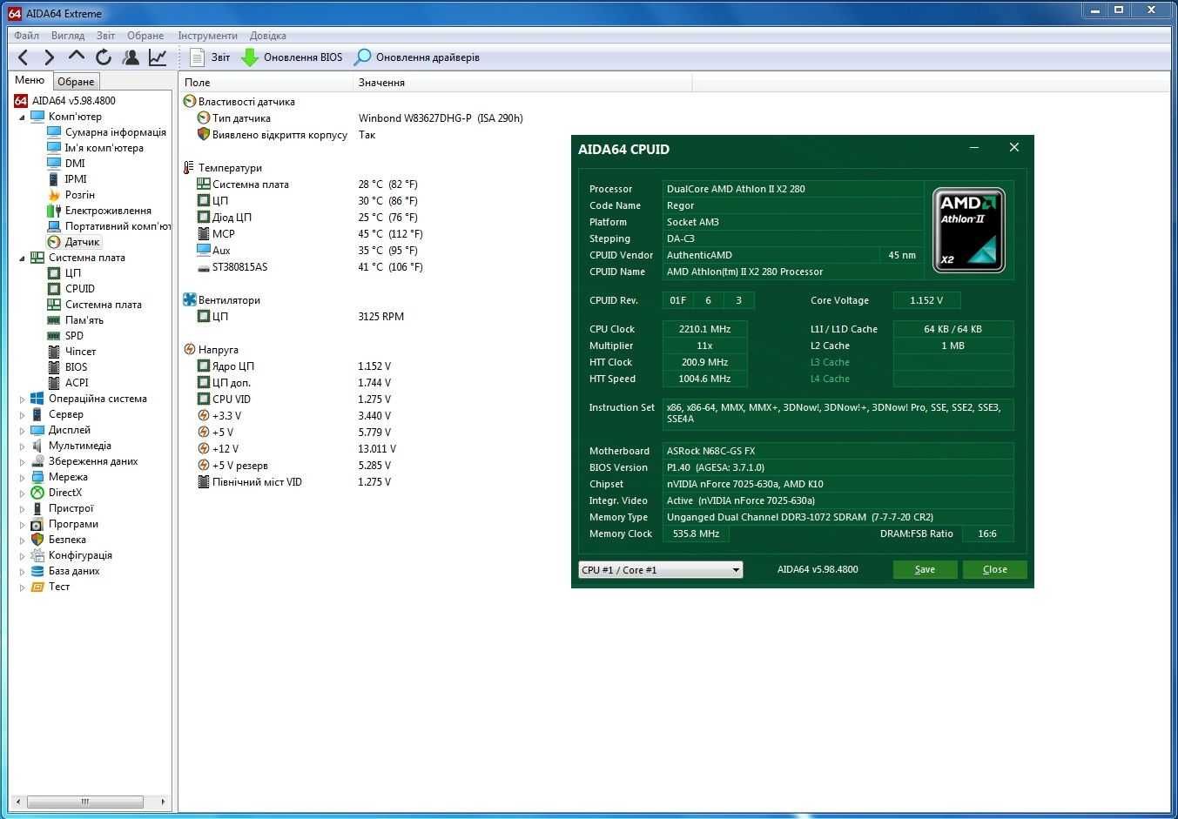Go forward with the right arrow toolbar icon

50,57
